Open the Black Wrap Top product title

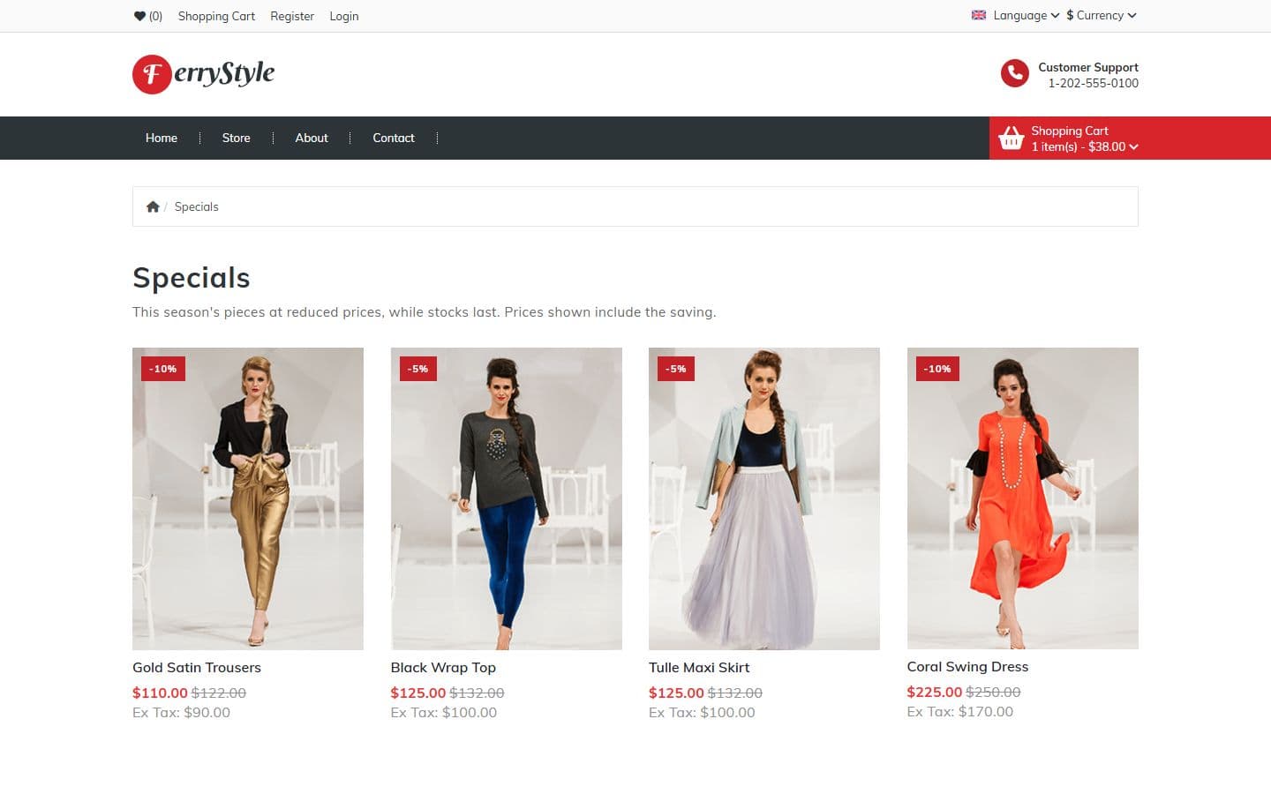coord(443,668)
